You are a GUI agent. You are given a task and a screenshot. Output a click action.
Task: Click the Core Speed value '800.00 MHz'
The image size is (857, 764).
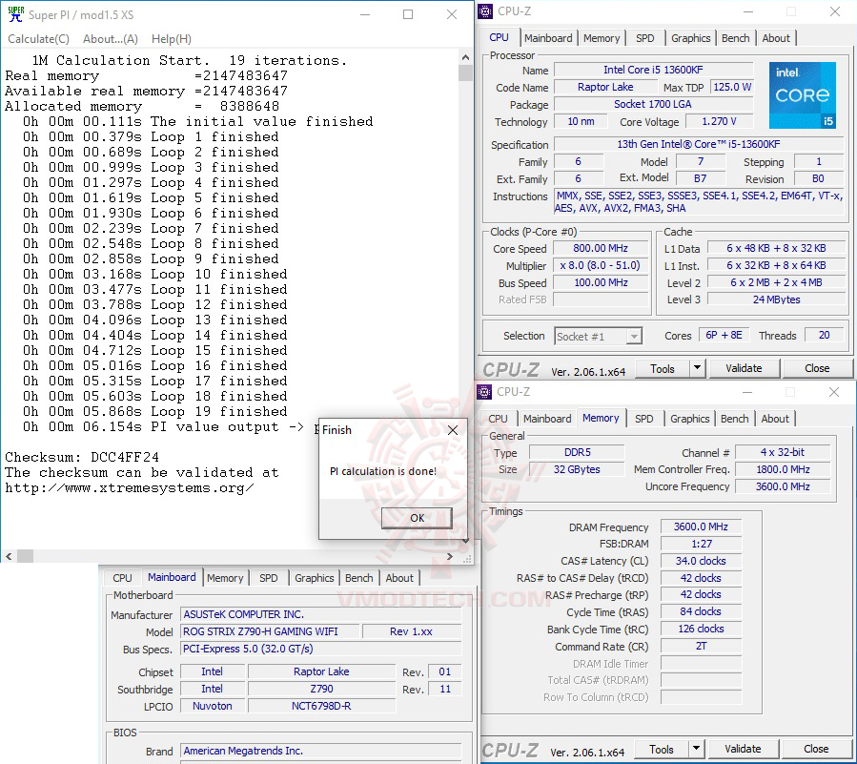(x=601, y=248)
